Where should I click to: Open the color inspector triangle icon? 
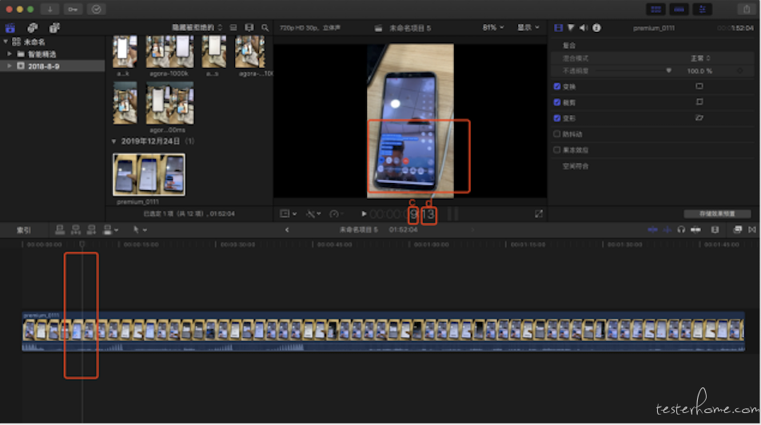coord(572,28)
